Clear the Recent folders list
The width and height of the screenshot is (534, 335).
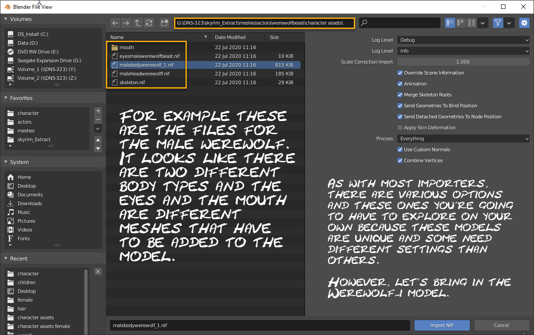point(98,271)
